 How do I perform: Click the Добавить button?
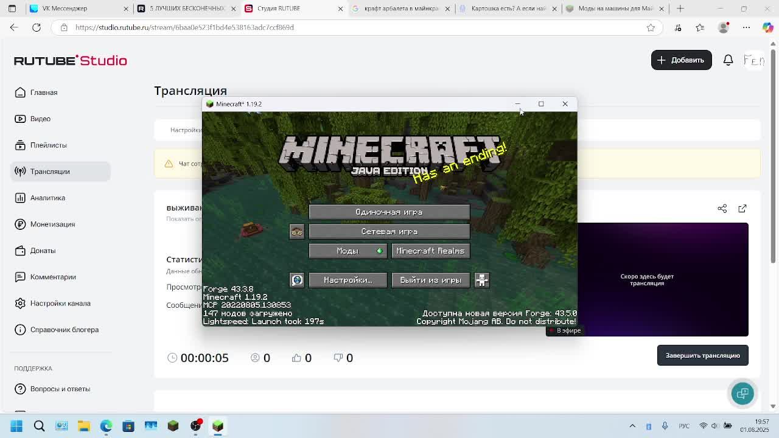[x=681, y=60]
